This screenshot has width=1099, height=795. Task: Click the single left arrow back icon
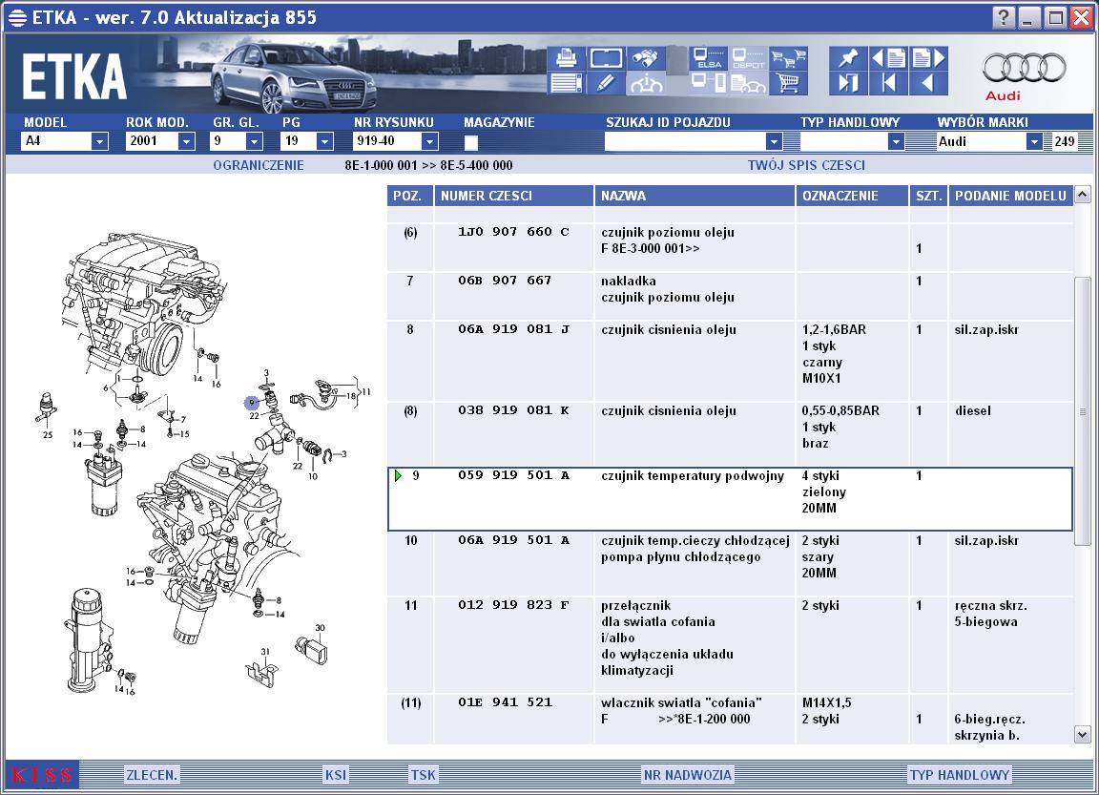(929, 83)
